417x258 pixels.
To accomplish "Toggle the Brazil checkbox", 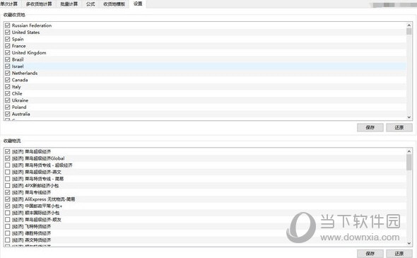I will (x=8, y=59).
